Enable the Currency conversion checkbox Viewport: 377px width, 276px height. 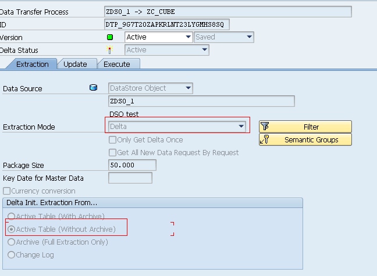7,191
